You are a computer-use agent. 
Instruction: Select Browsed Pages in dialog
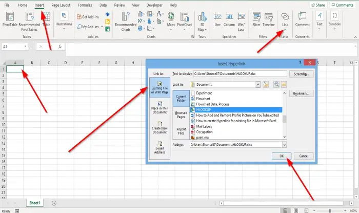click(181, 115)
